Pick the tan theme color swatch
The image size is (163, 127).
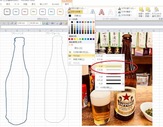pyautogui.click(x=75, y=22)
